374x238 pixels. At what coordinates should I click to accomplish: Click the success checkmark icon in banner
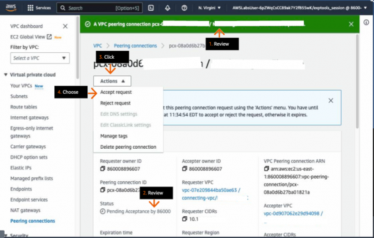coord(88,24)
